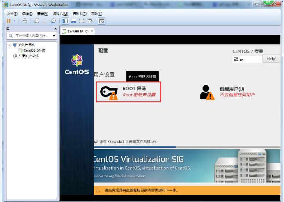The image size is (284, 202).
Task: Click the /dev/sda1 progress status text
Action: coord(128,142)
